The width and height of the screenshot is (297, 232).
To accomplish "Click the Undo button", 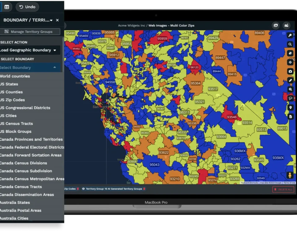I will 27,7.
